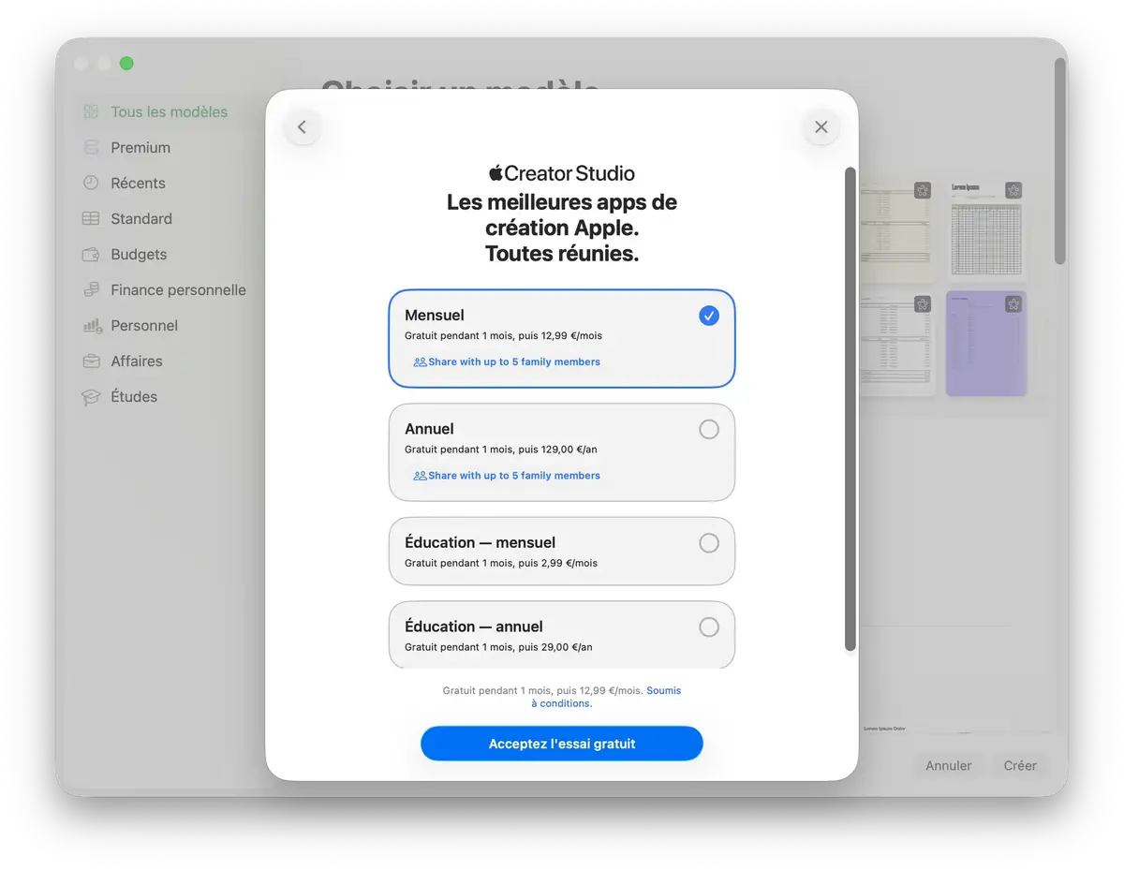This screenshot has width=1124, height=870.
Task: Close the Creator Studio subscription dialog
Action: pyautogui.click(x=821, y=127)
